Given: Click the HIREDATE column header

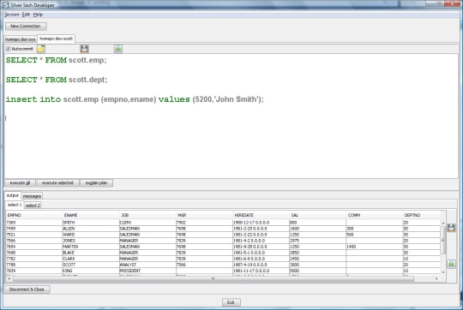Looking at the screenshot, I should click(x=261, y=215).
